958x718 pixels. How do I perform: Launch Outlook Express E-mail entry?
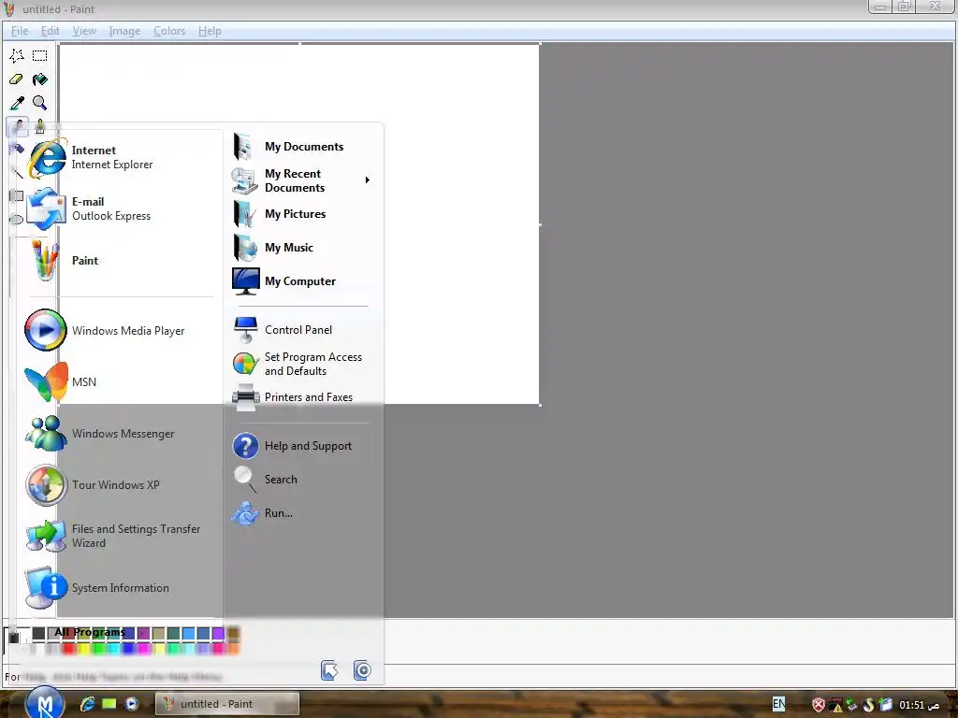tap(119, 208)
